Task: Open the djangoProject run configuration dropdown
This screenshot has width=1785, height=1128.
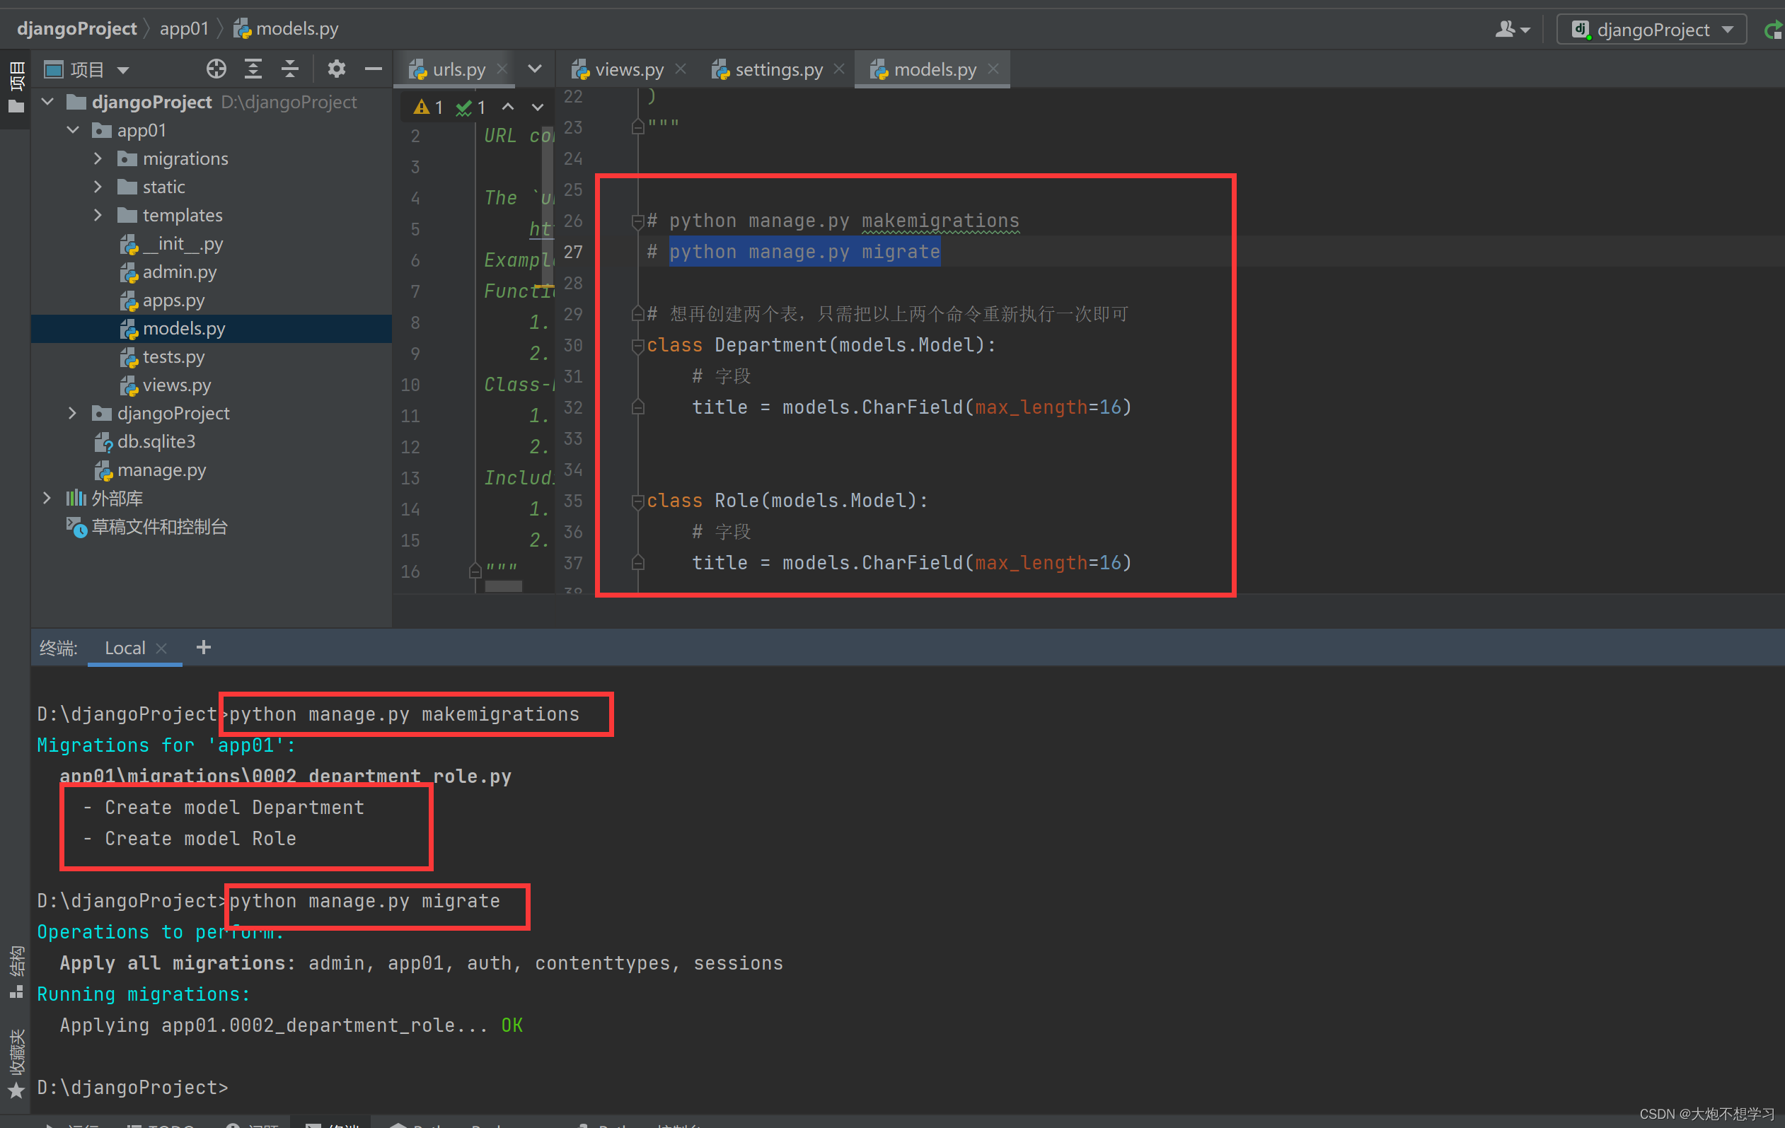Action: pos(1652,29)
